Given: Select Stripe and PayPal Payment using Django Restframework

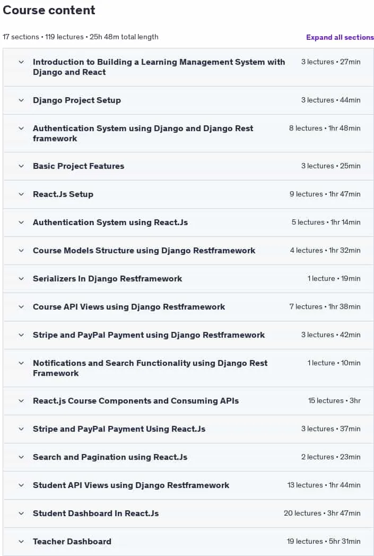Looking at the screenshot, I should click(x=149, y=335).
